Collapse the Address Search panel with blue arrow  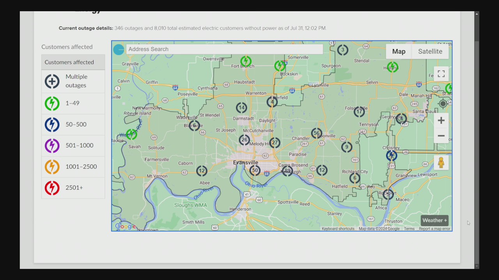point(119,49)
